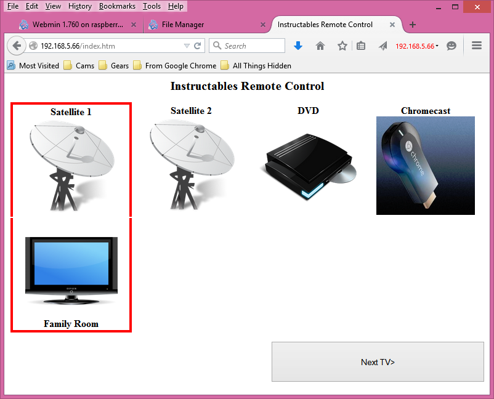Image resolution: width=494 pixels, height=399 pixels.
Task: Maximize the browser window
Action: click(455, 7)
